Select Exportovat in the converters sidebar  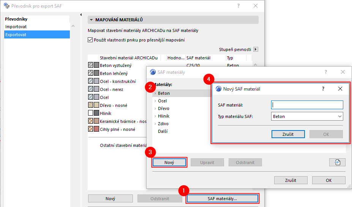[x=37, y=35]
